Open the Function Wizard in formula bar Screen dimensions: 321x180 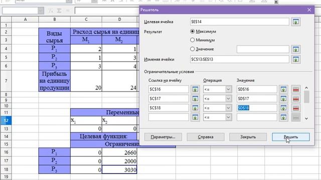50,10
